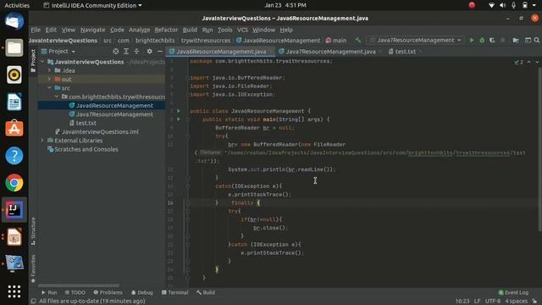The image size is (542, 305).
Task: Click LF line separator in status bar
Action: (477, 302)
